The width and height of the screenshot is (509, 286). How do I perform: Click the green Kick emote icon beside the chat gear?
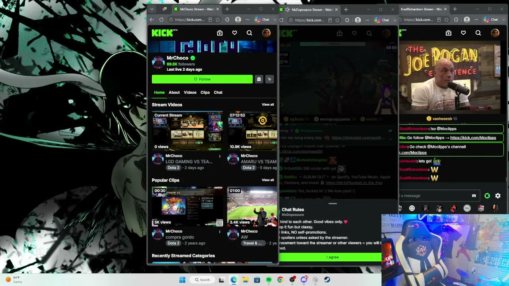[487, 195]
